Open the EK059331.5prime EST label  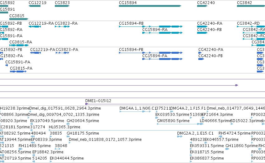207,146
